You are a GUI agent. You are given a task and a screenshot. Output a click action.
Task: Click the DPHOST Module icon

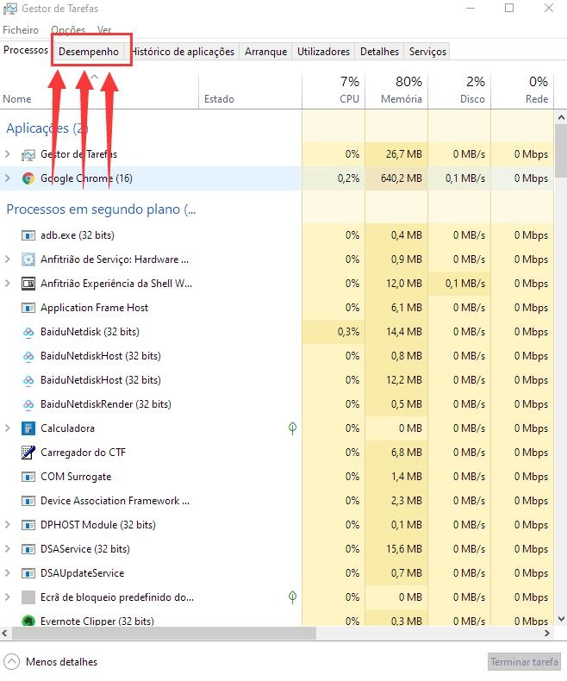(28, 525)
